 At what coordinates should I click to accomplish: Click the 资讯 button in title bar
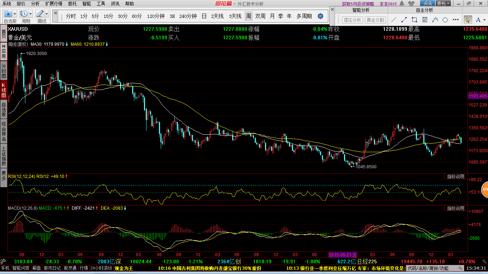point(428,4)
